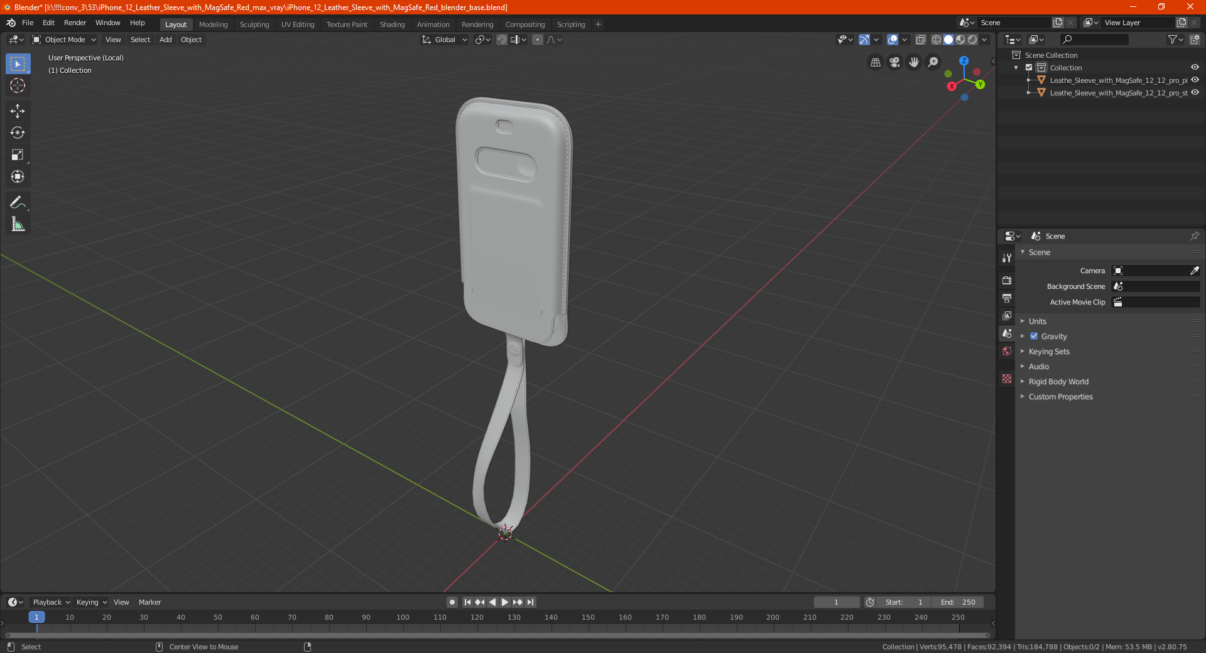Add a new workspace tab
The width and height of the screenshot is (1206, 653).
coord(598,24)
